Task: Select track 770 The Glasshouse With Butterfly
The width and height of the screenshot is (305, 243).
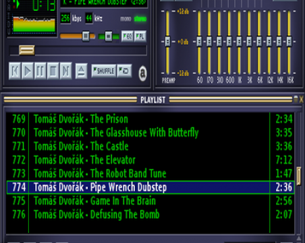Action: coord(150,133)
